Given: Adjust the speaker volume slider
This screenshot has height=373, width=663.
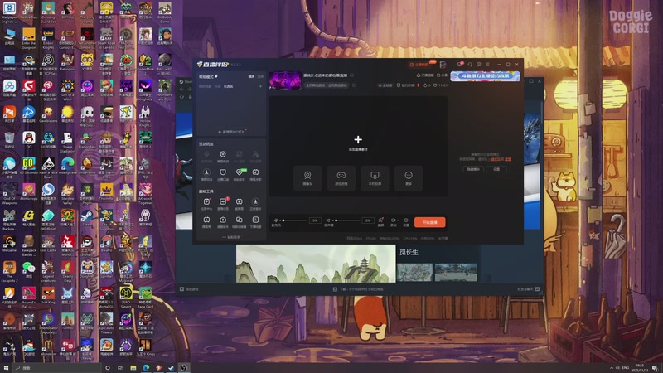Looking at the screenshot, I should coord(346,220).
